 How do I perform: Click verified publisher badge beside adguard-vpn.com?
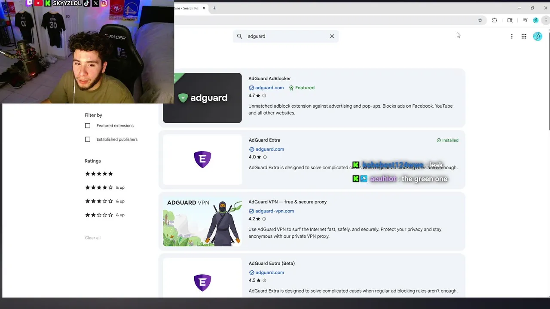251,211
